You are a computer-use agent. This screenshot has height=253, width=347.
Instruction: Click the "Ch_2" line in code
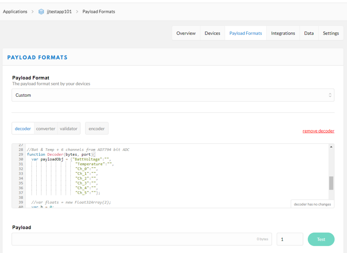click(86, 178)
